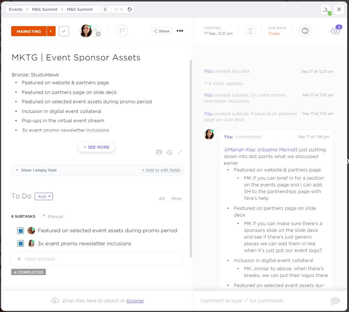349x312 pixels.
Task: Open the three-dot task options menu
Action: click(x=180, y=31)
